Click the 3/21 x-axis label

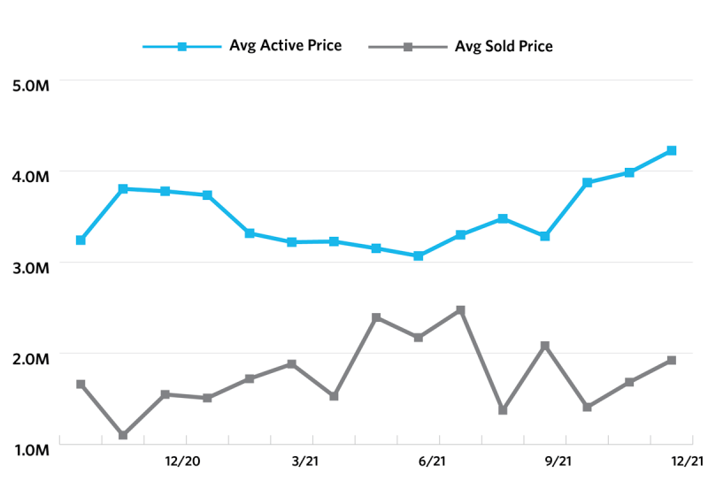click(304, 461)
